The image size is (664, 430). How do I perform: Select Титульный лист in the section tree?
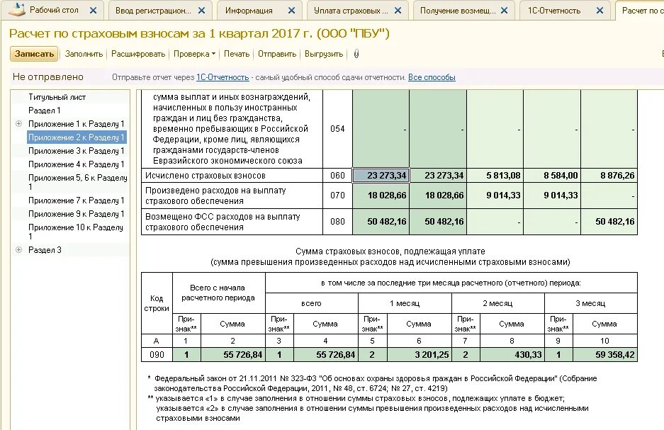coord(57,97)
